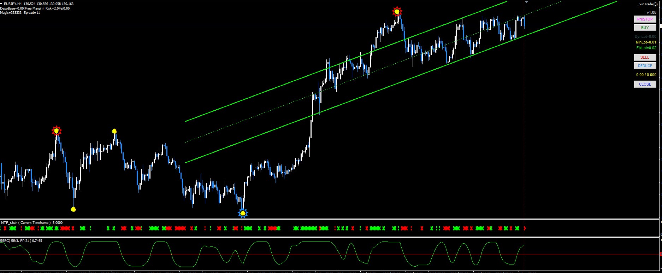This screenshot has height=273, width=662.
Task: Click the DynLot=0.00 label
Action: coord(645,36)
